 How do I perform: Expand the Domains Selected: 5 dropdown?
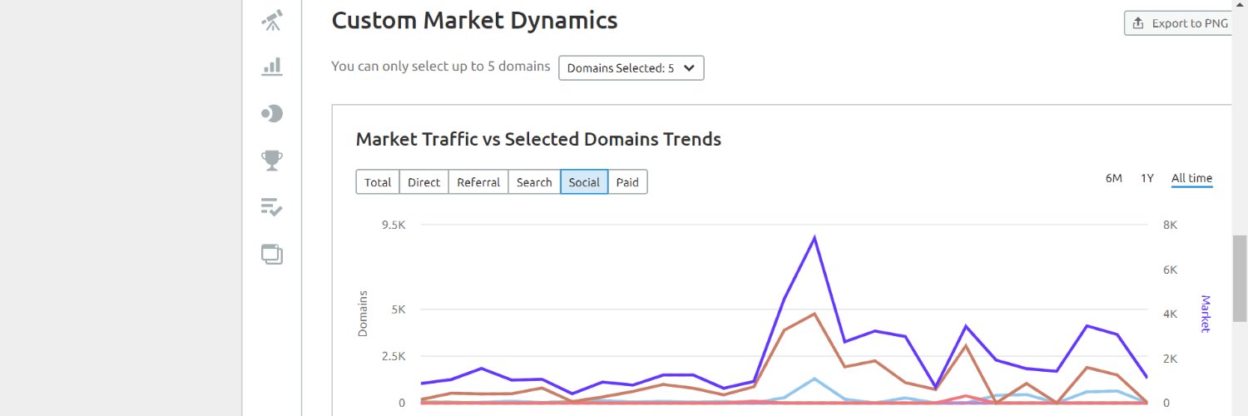[631, 68]
